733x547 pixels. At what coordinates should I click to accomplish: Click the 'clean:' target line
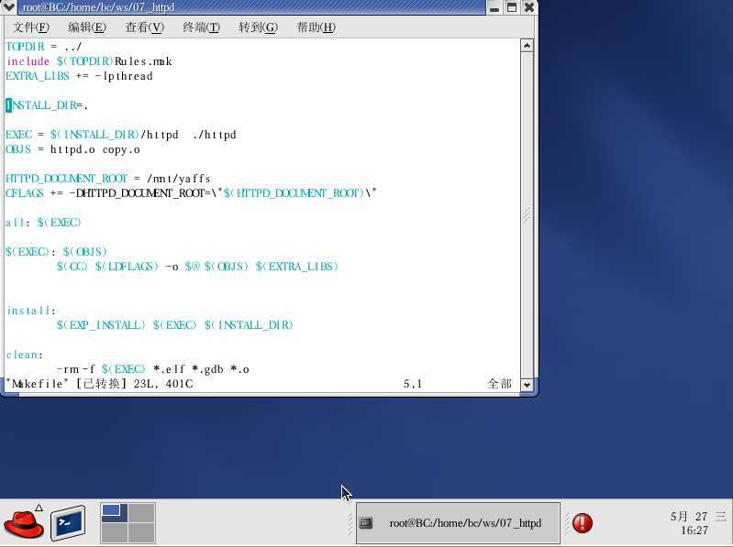coord(24,355)
